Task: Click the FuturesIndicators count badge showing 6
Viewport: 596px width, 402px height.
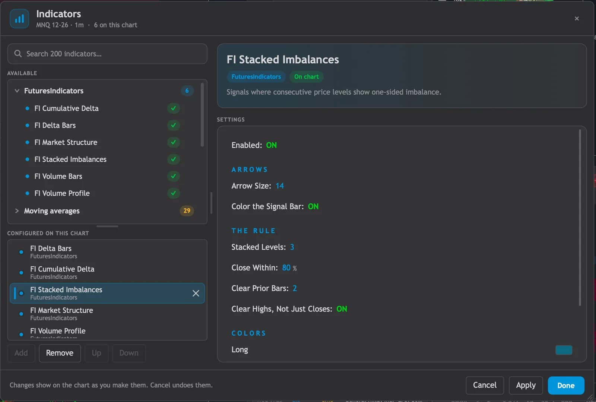Action: (x=187, y=91)
